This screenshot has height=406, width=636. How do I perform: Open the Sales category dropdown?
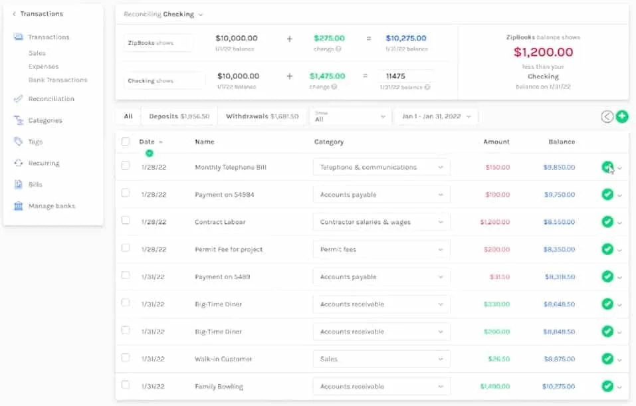[x=381, y=359]
